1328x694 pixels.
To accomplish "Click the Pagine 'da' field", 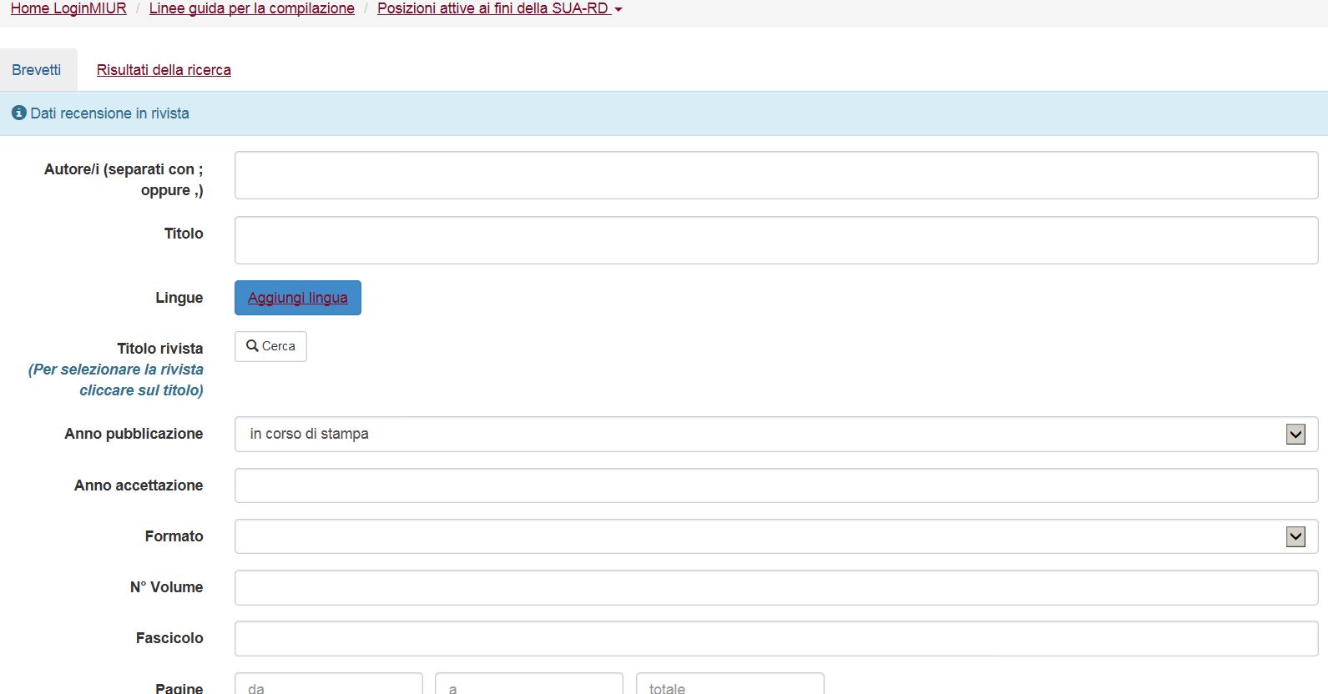I will coord(328,686).
